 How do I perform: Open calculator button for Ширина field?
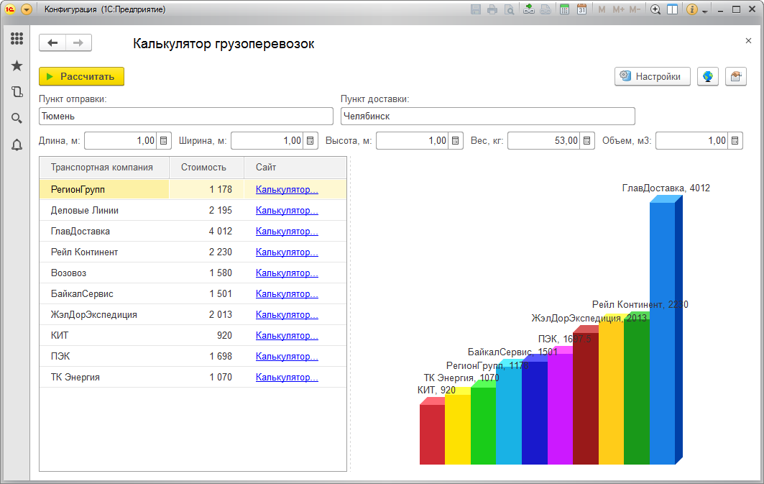pyautogui.click(x=310, y=140)
